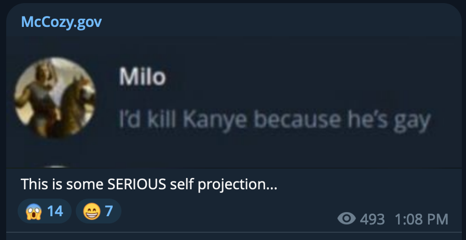This screenshot has width=466, height=240.
Task: Add the screaming face emoji reaction
Action: click(x=45, y=211)
